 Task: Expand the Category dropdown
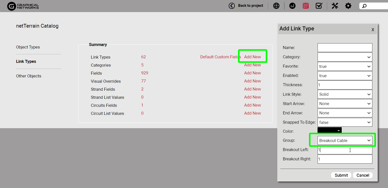[345, 57]
